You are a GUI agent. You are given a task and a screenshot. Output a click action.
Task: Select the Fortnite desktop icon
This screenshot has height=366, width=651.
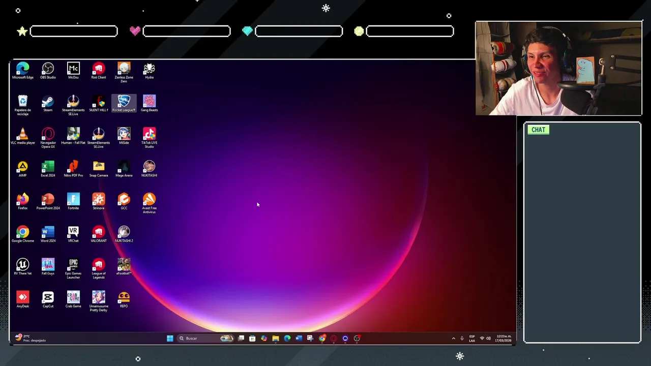[73, 201]
